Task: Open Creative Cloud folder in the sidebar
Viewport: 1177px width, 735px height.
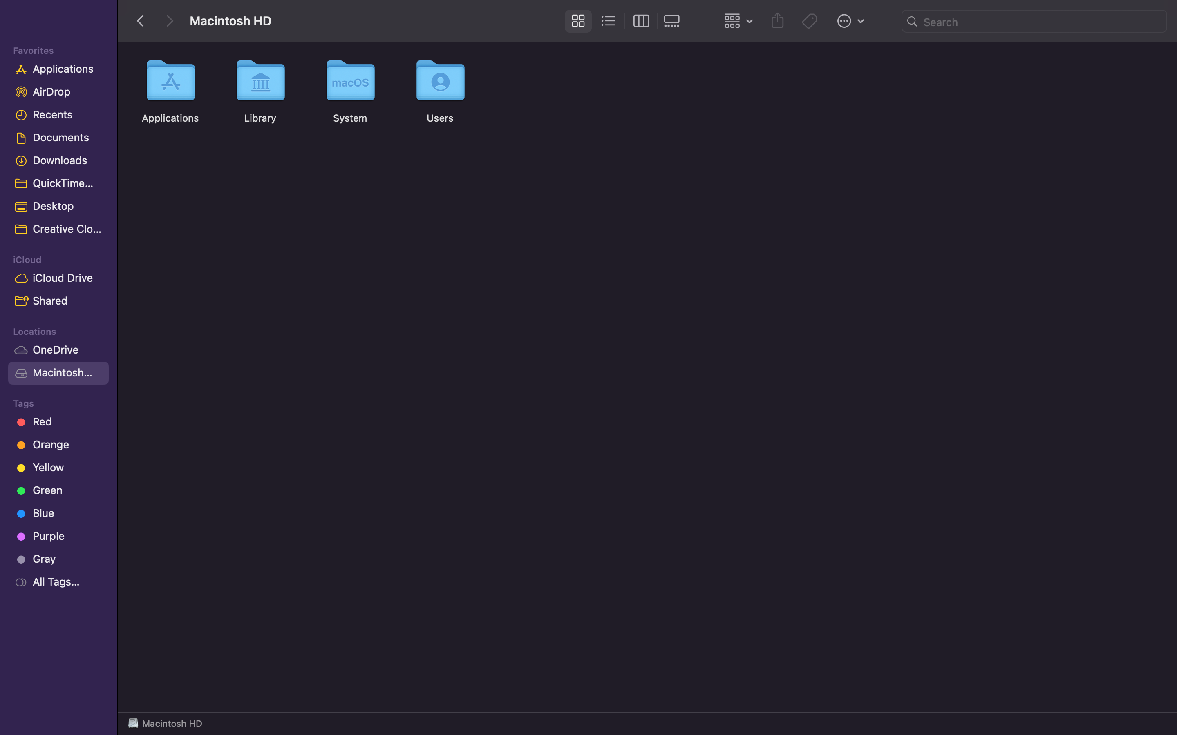Action: (x=58, y=229)
